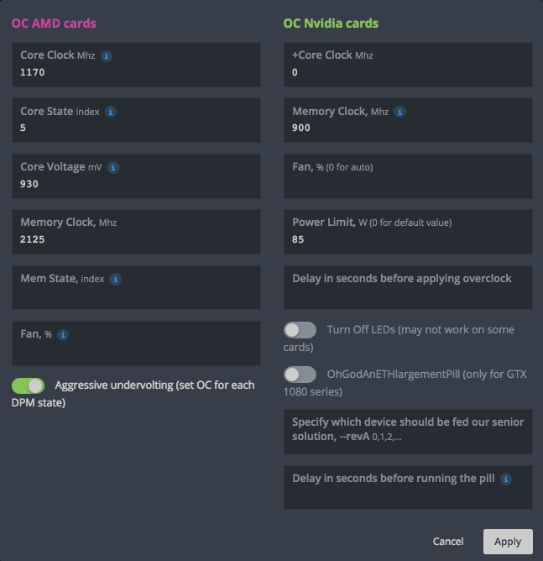
Task: Click the Nvidia Fan % input
Action: point(408,184)
